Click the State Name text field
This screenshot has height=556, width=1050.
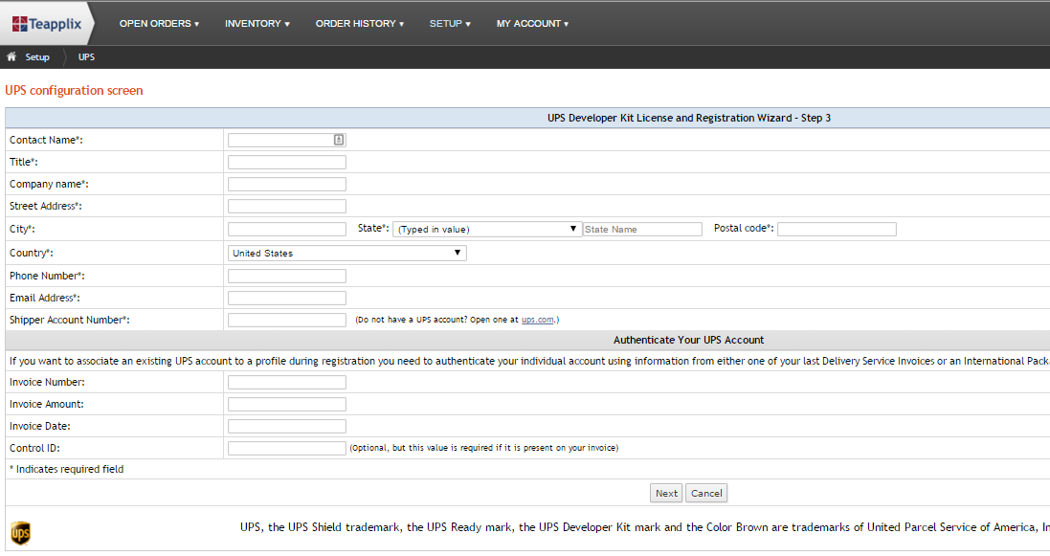tap(642, 229)
